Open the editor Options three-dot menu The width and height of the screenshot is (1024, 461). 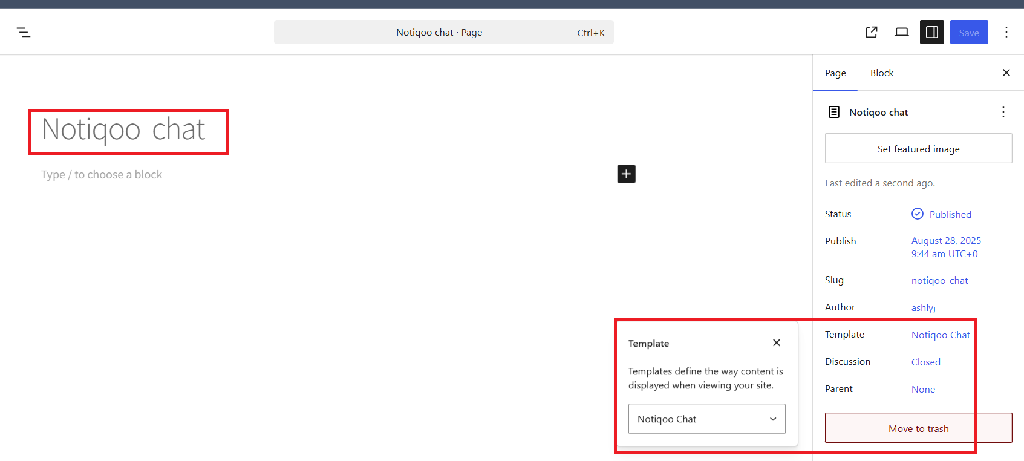pos(1006,33)
